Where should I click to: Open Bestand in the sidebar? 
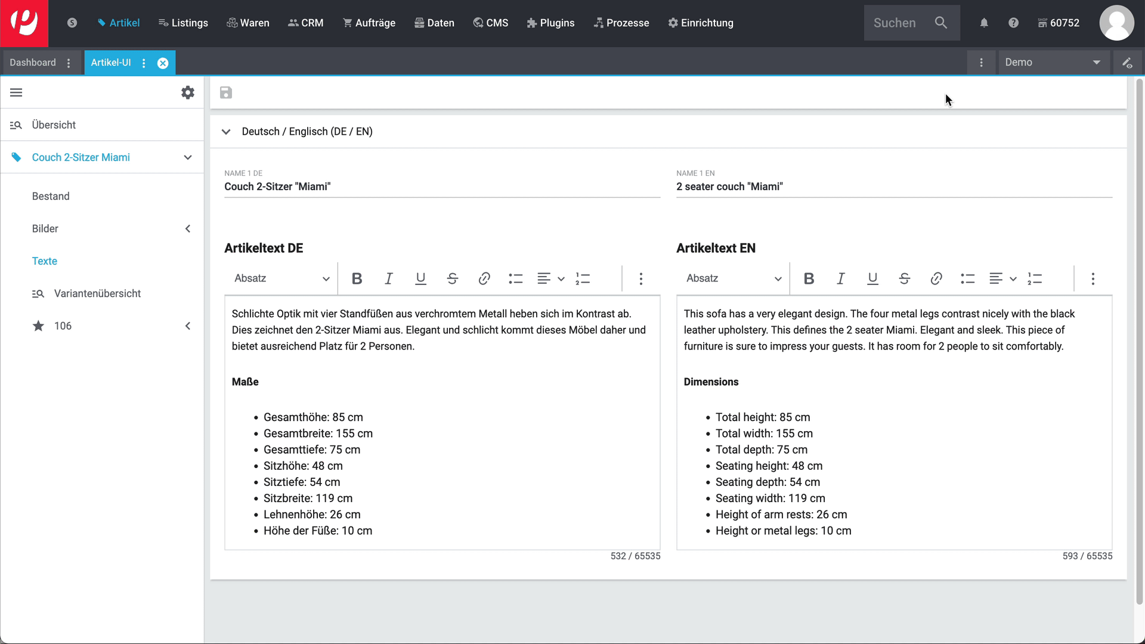pyautogui.click(x=51, y=196)
